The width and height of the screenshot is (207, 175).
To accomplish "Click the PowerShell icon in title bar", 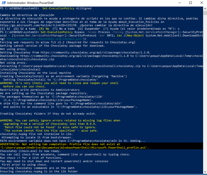I will point(4,3).
